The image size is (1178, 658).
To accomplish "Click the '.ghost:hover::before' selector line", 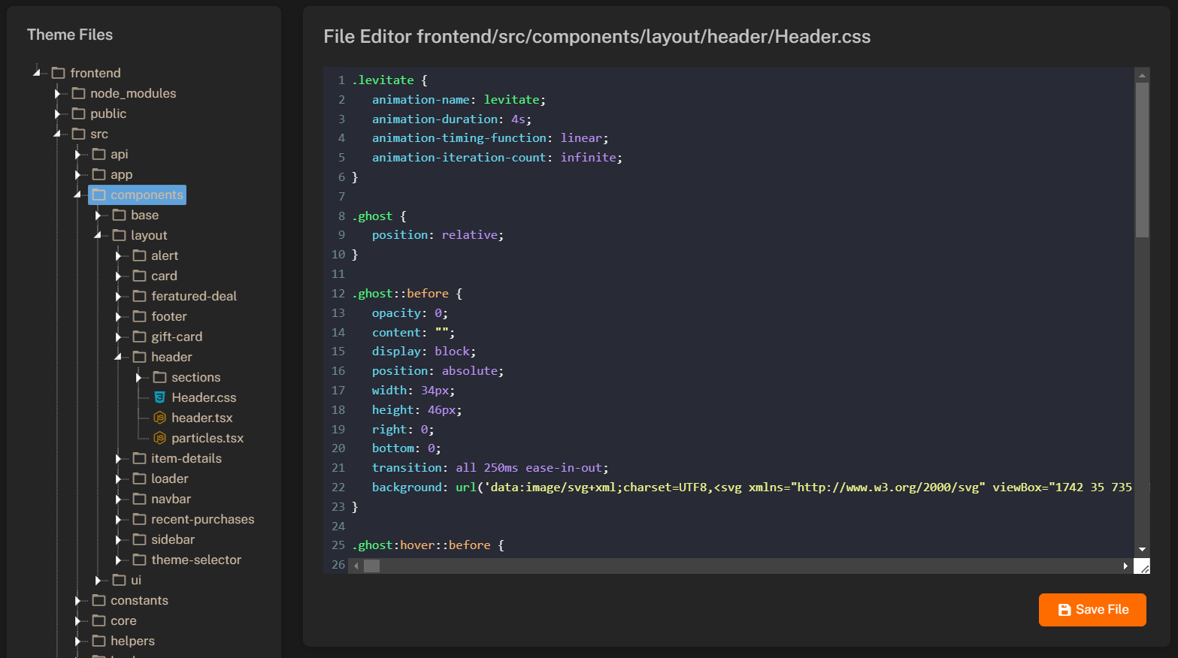I will point(428,545).
